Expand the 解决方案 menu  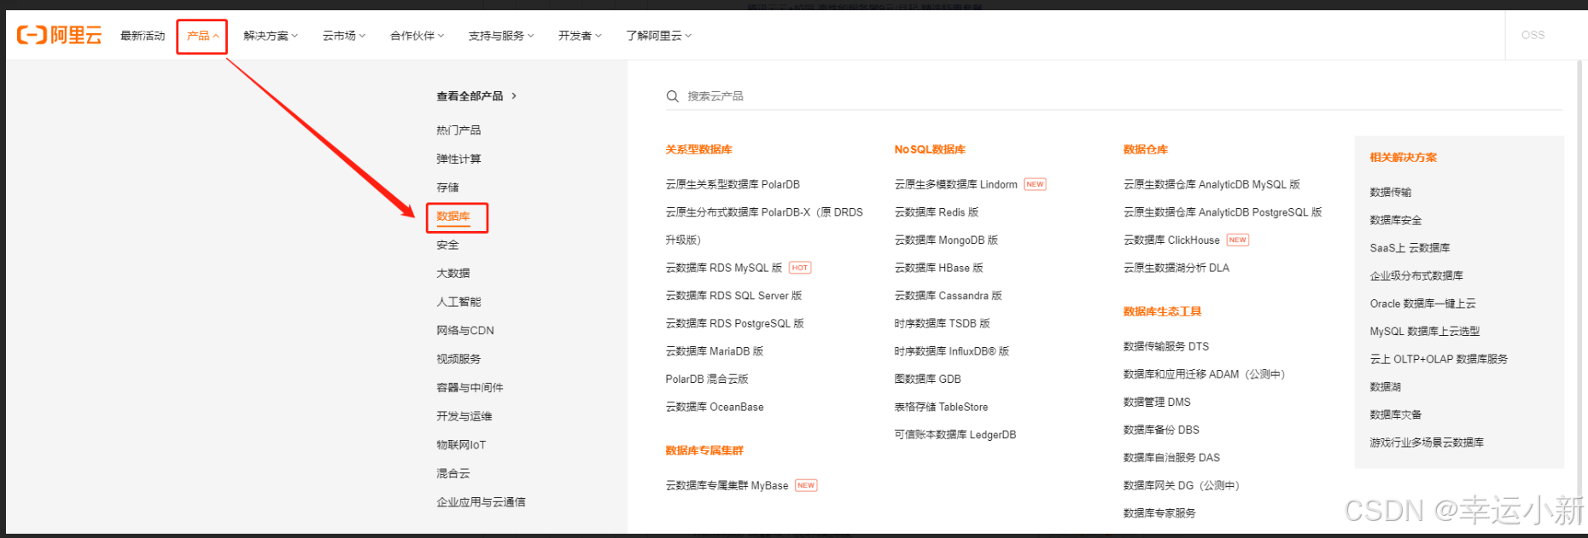point(271,36)
